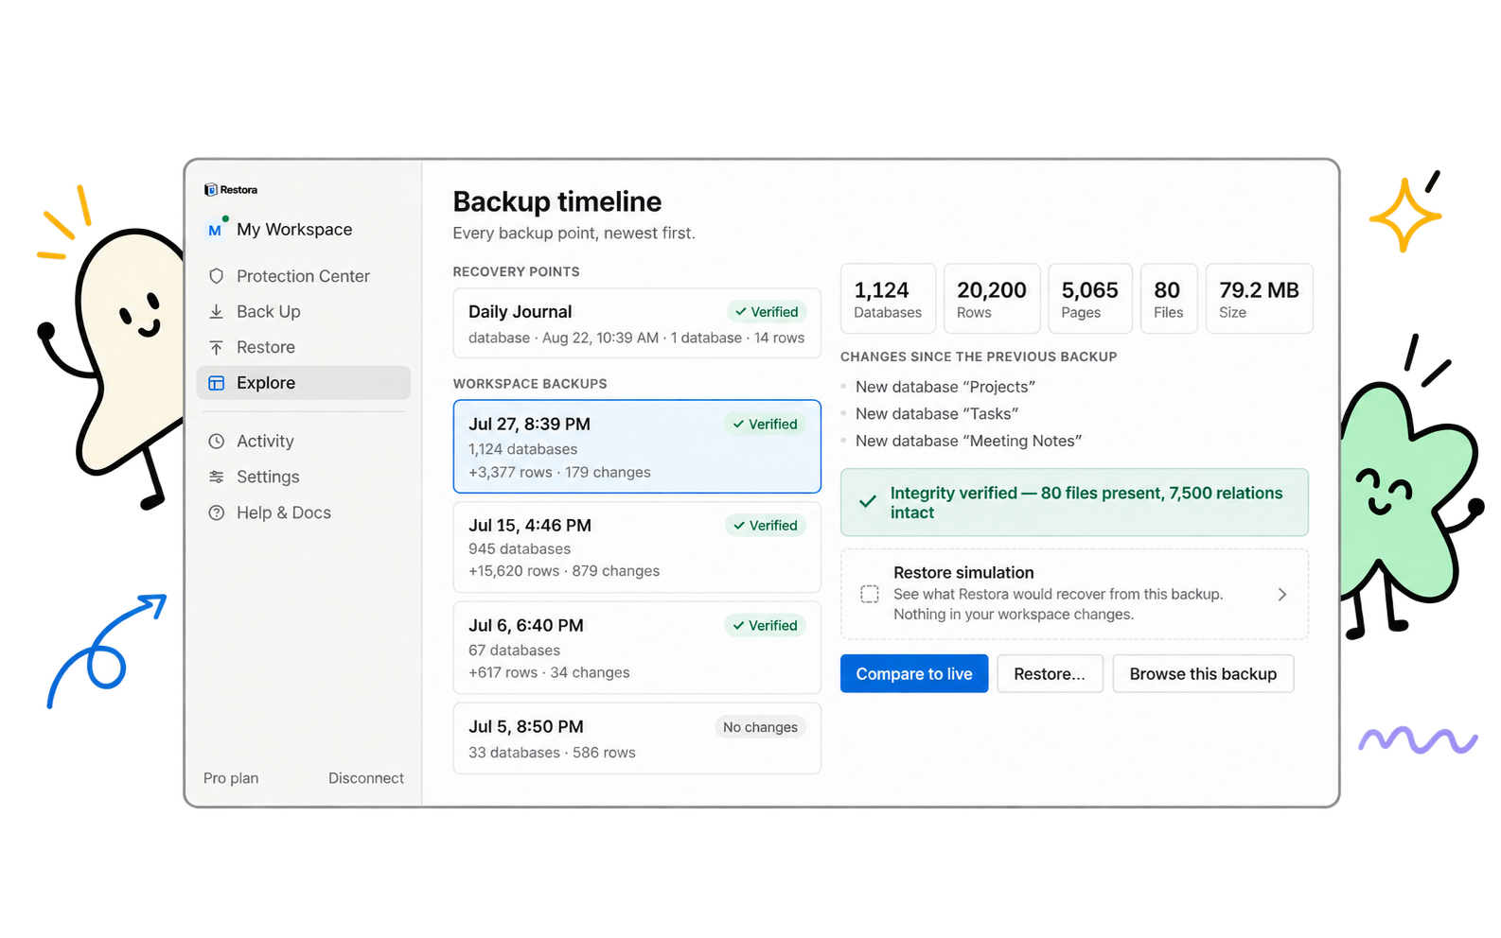
Task: Click the Backup timeline heading
Action: tap(556, 201)
